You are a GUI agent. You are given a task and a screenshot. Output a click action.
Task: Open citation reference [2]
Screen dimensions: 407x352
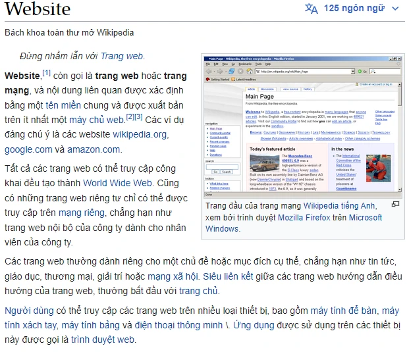pyautogui.click(x=130, y=116)
